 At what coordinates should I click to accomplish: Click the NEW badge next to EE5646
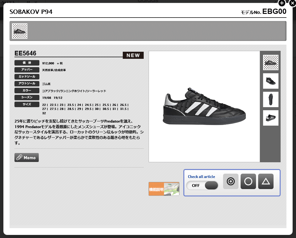133,55
